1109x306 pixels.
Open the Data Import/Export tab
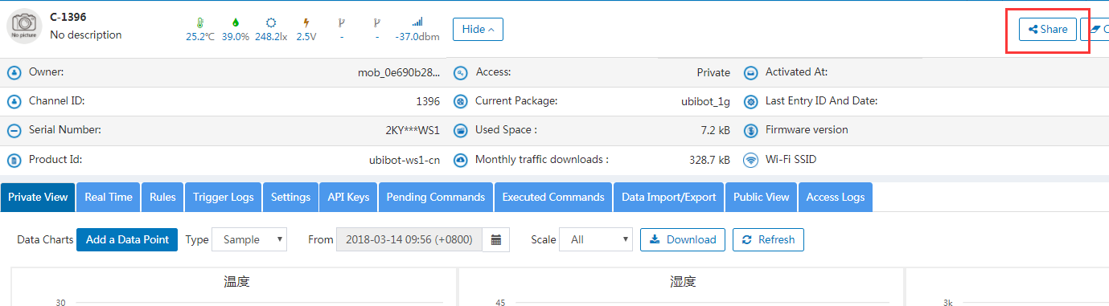669,198
